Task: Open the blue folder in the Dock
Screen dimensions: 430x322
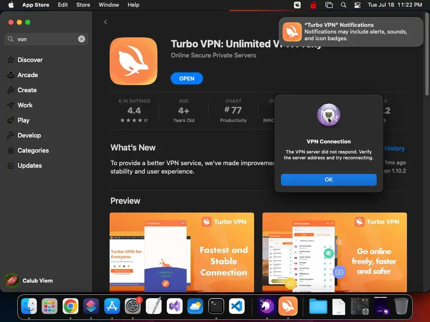Action: click(318, 306)
